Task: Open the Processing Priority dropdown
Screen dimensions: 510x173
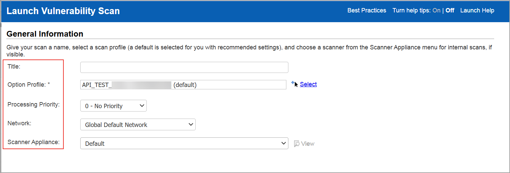Action: 113,106
